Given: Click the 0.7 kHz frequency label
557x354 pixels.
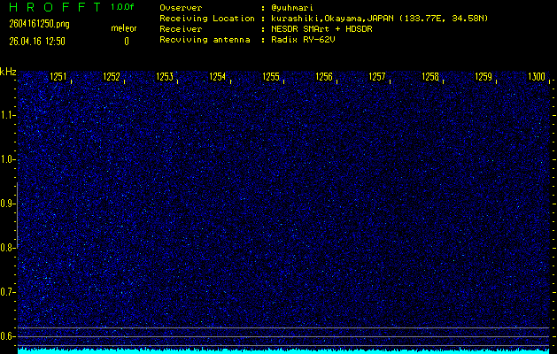Looking at the screenshot, I should pos(8,292).
